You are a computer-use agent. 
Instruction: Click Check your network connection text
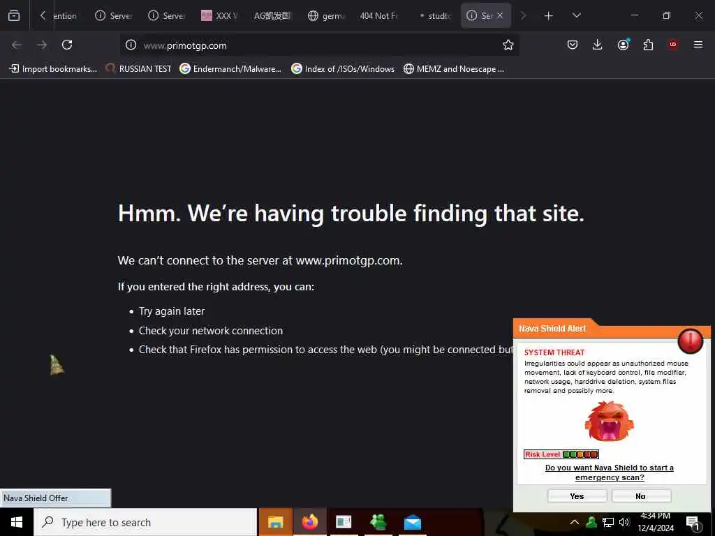click(211, 331)
